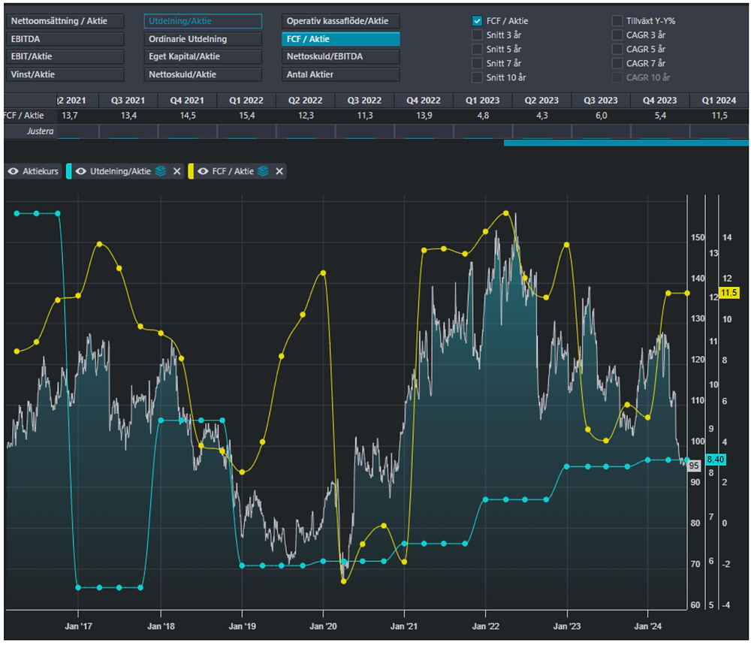Enable the Snitt 3 år checkbox
This screenshot has height=645, width=751.
477,35
